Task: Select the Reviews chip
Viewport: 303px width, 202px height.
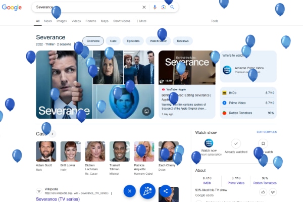Action: coord(183,41)
